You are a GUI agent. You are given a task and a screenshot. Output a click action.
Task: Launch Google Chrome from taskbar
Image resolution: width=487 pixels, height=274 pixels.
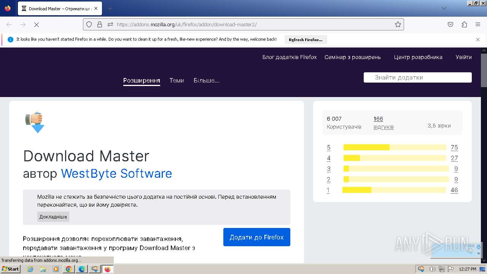(x=69, y=269)
